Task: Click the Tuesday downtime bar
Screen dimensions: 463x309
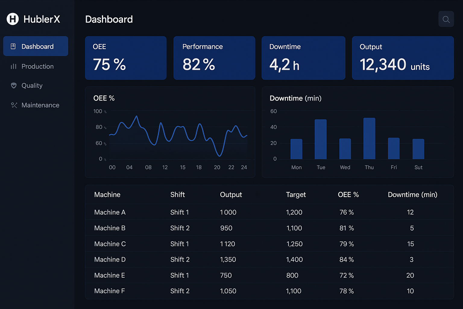Action: [x=321, y=139]
